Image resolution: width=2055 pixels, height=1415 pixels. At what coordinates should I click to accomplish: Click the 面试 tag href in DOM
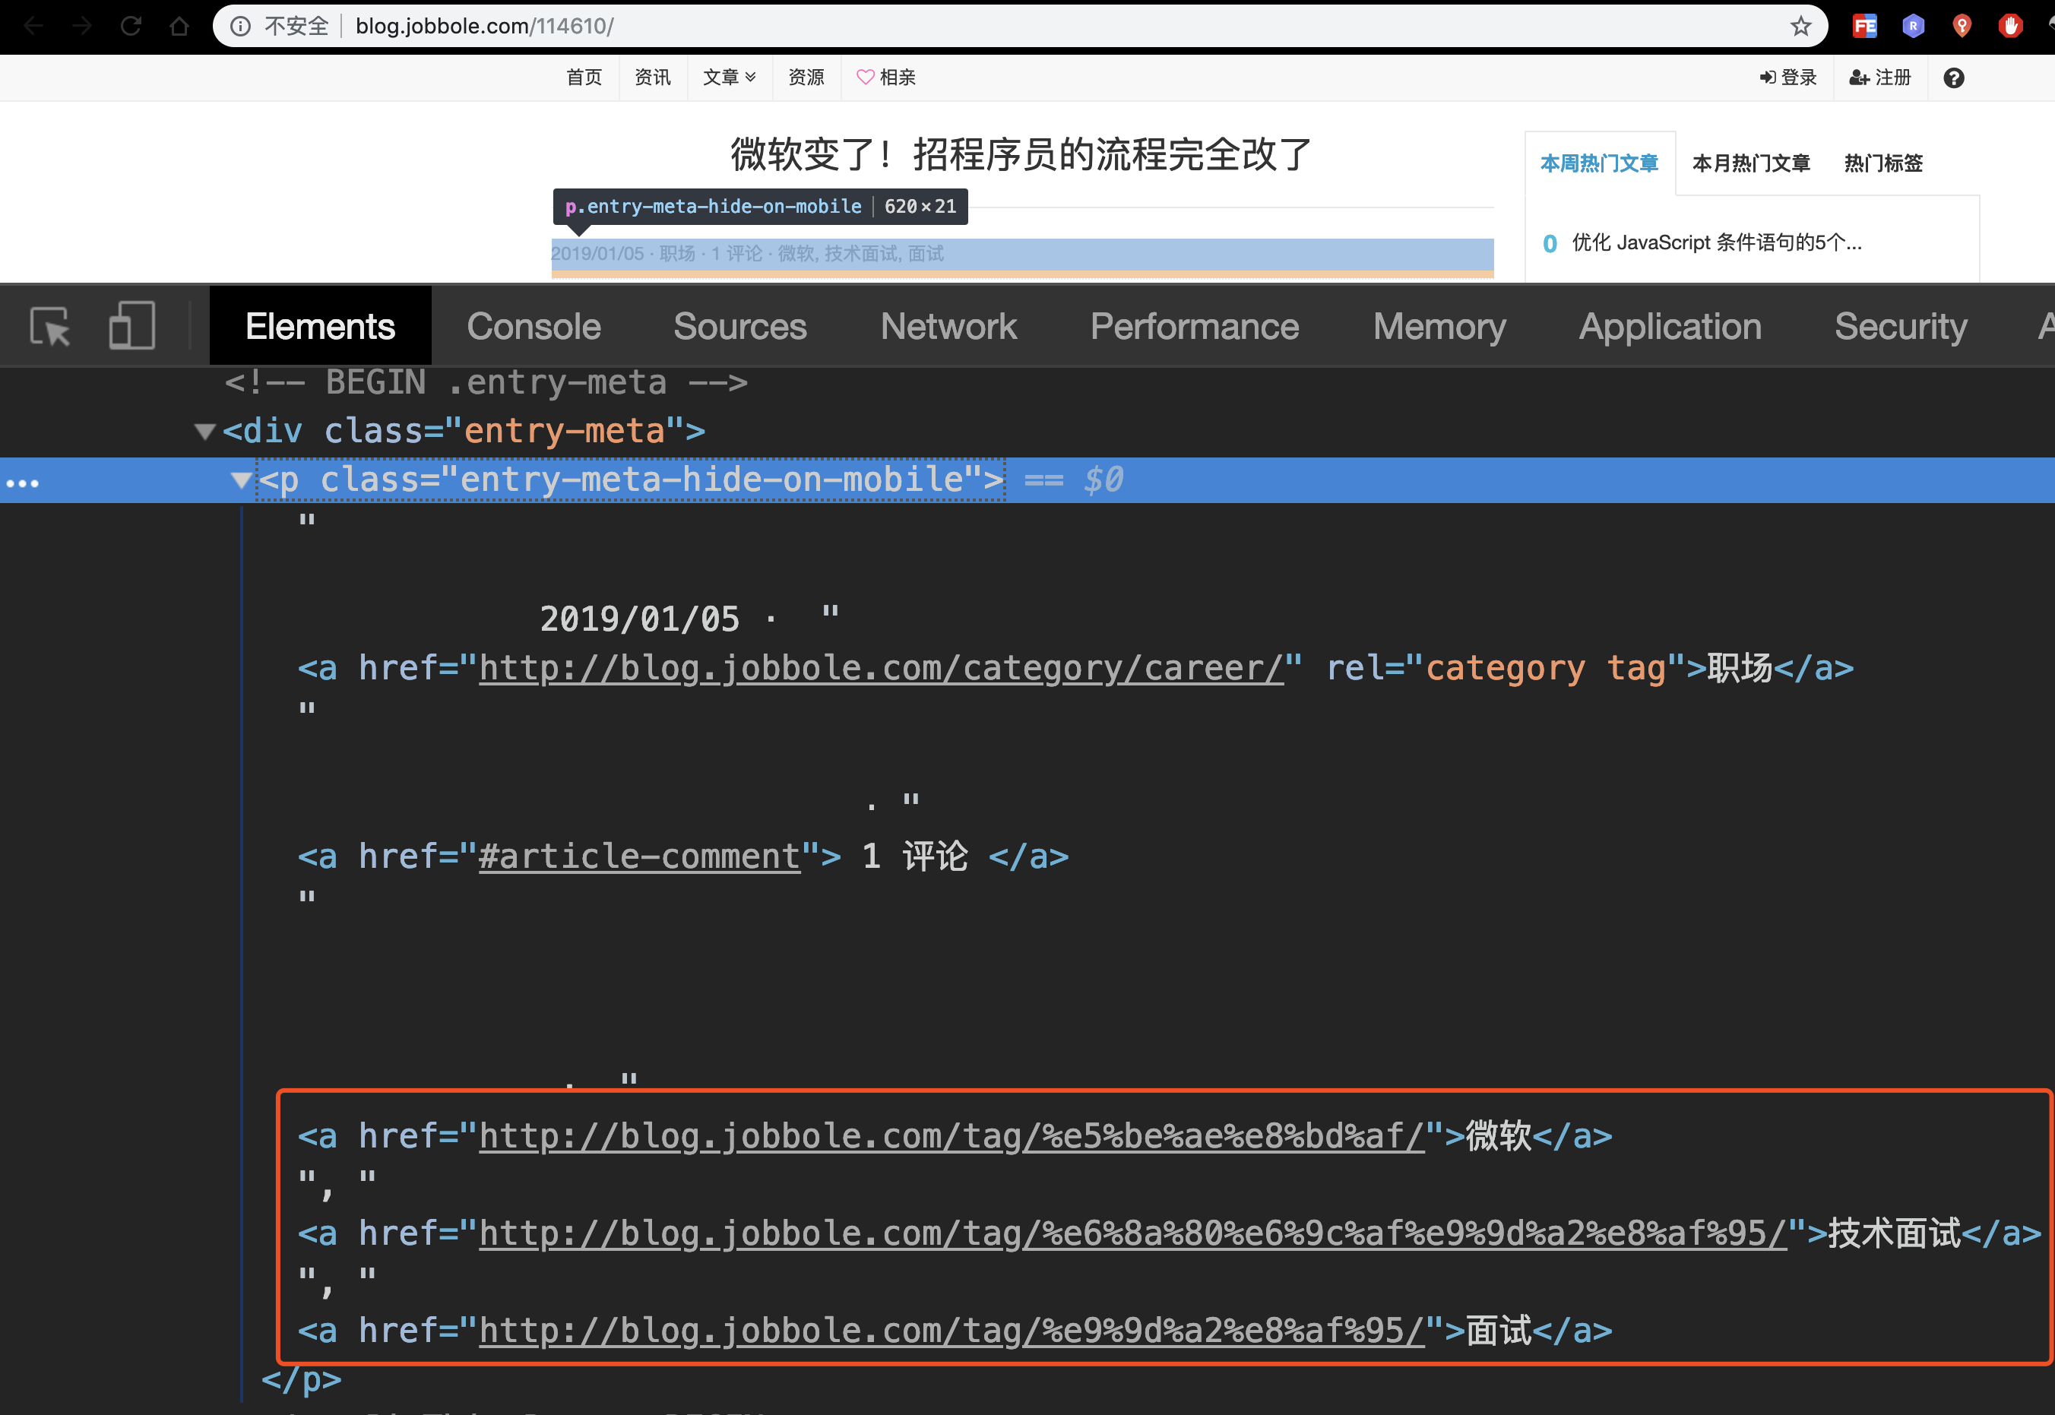[952, 1331]
